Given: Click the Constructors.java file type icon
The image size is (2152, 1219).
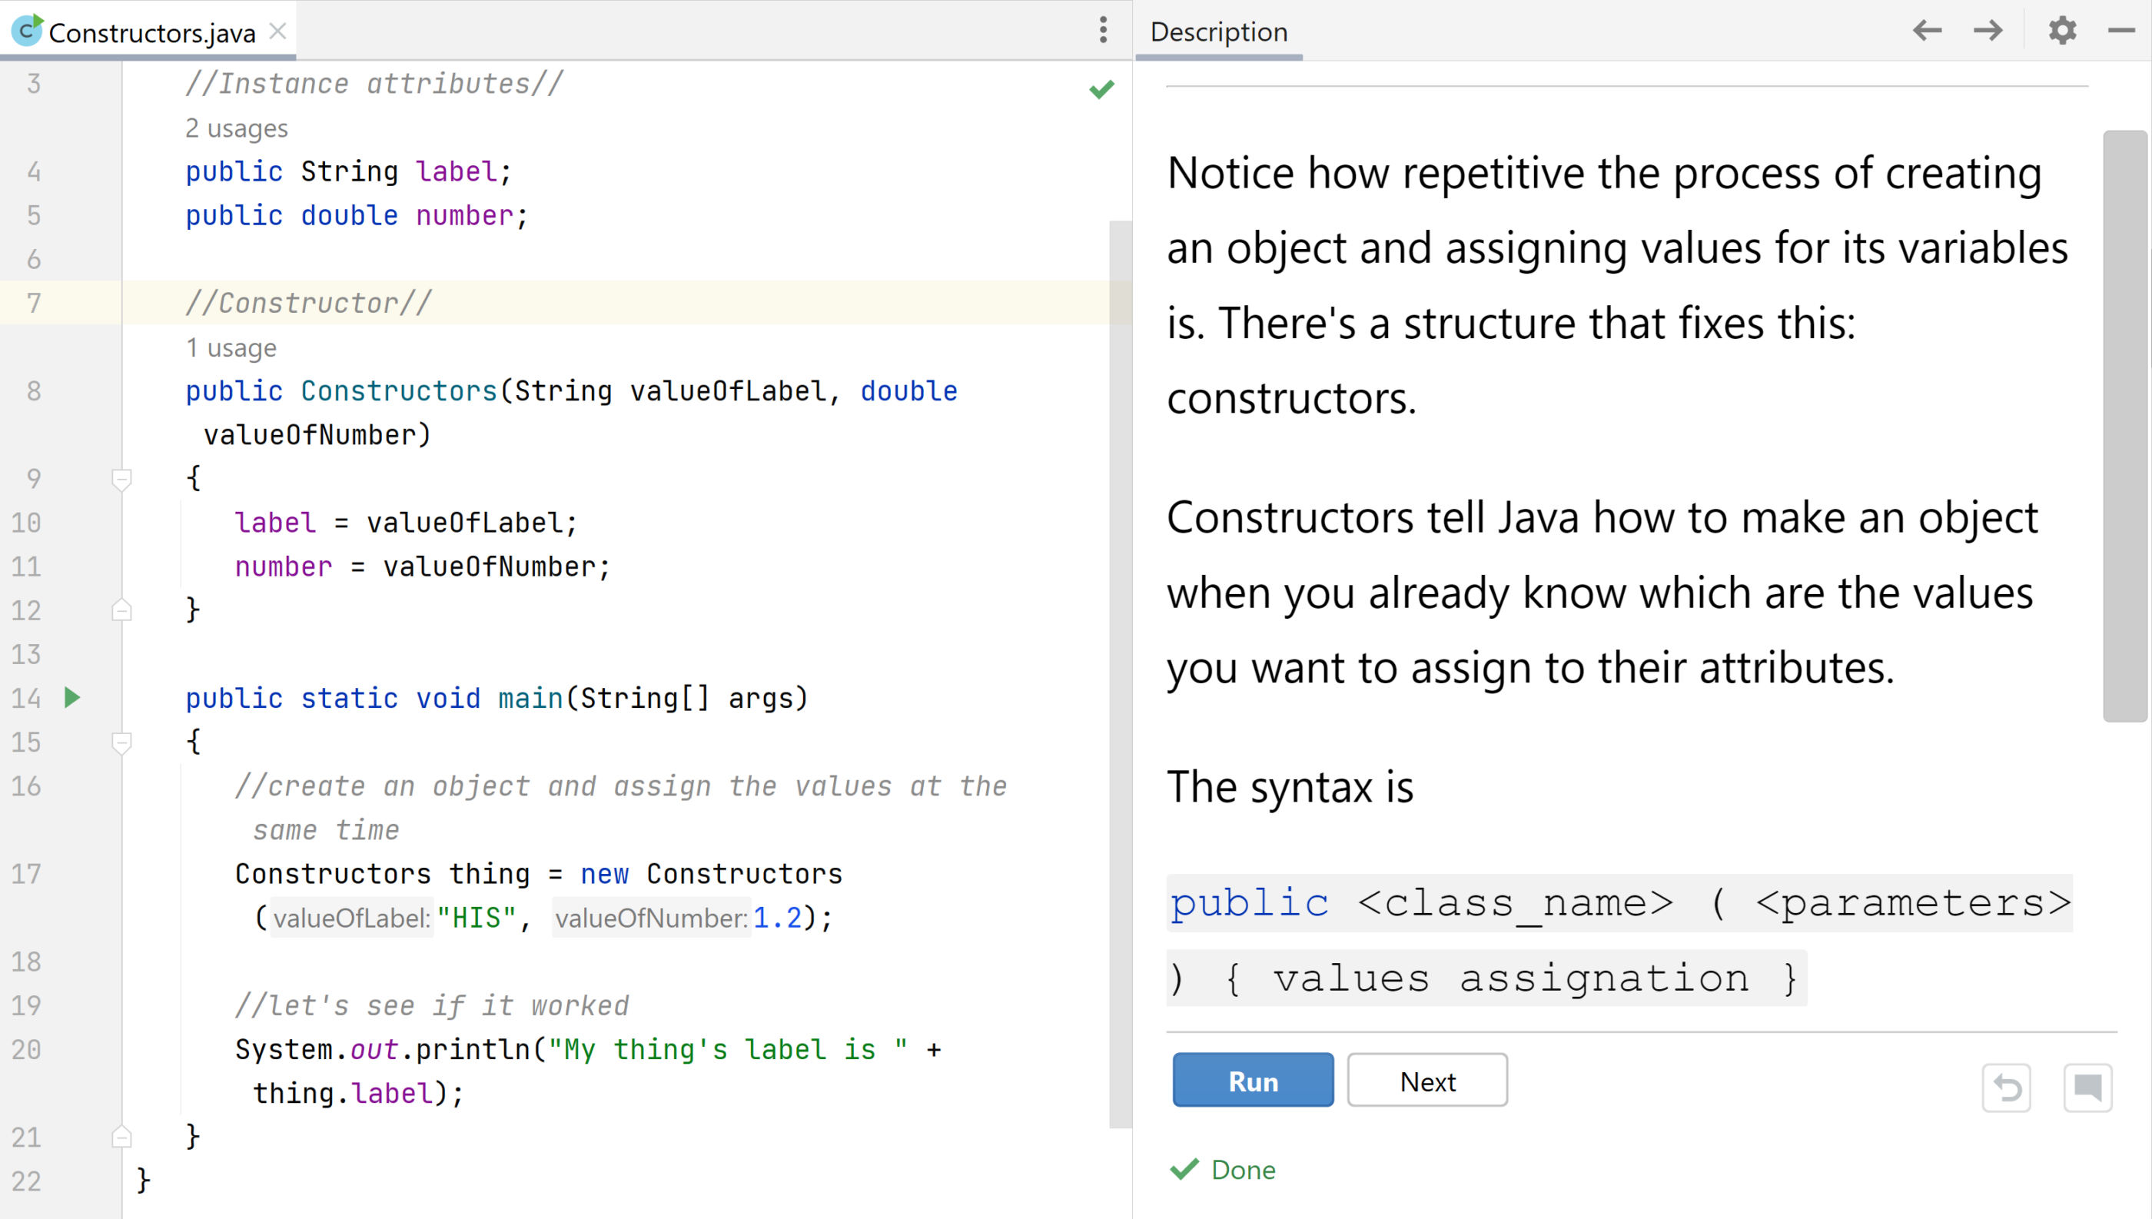Looking at the screenshot, I should click(27, 31).
